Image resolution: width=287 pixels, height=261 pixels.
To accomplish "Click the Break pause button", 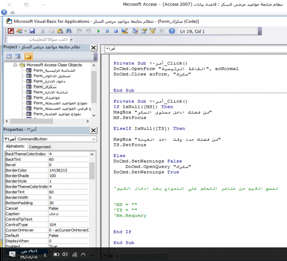I will coord(107,31).
